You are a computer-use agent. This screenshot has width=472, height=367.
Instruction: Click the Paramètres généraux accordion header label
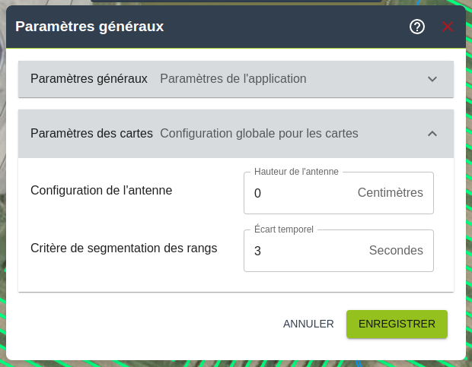tap(89, 79)
